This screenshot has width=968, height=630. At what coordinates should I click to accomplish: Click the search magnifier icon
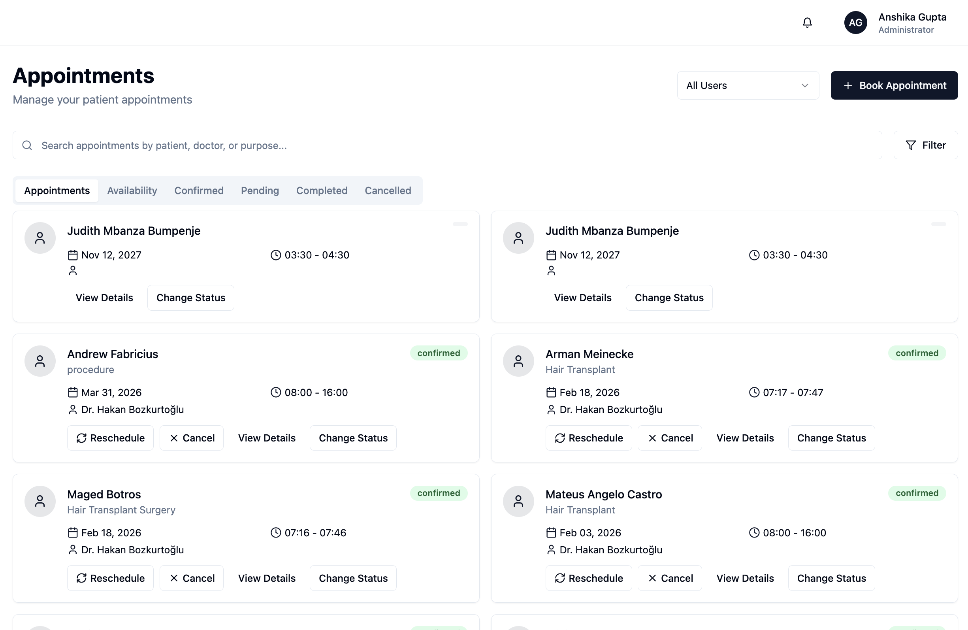[27, 145]
